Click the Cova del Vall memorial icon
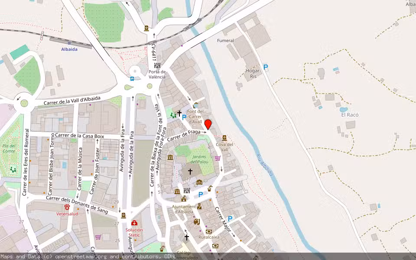416x260 pixels. (x=224, y=137)
